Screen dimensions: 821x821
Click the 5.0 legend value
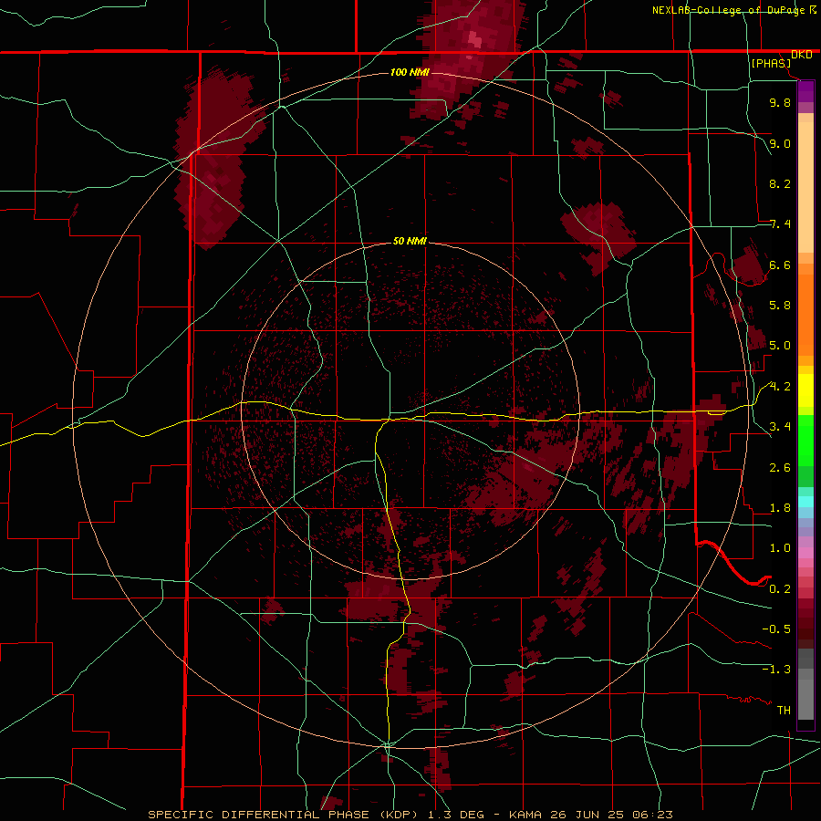pos(780,346)
